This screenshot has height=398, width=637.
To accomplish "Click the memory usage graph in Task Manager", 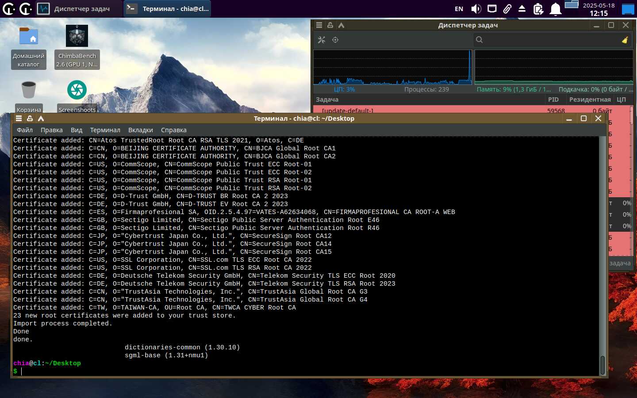I will (554, 67).
